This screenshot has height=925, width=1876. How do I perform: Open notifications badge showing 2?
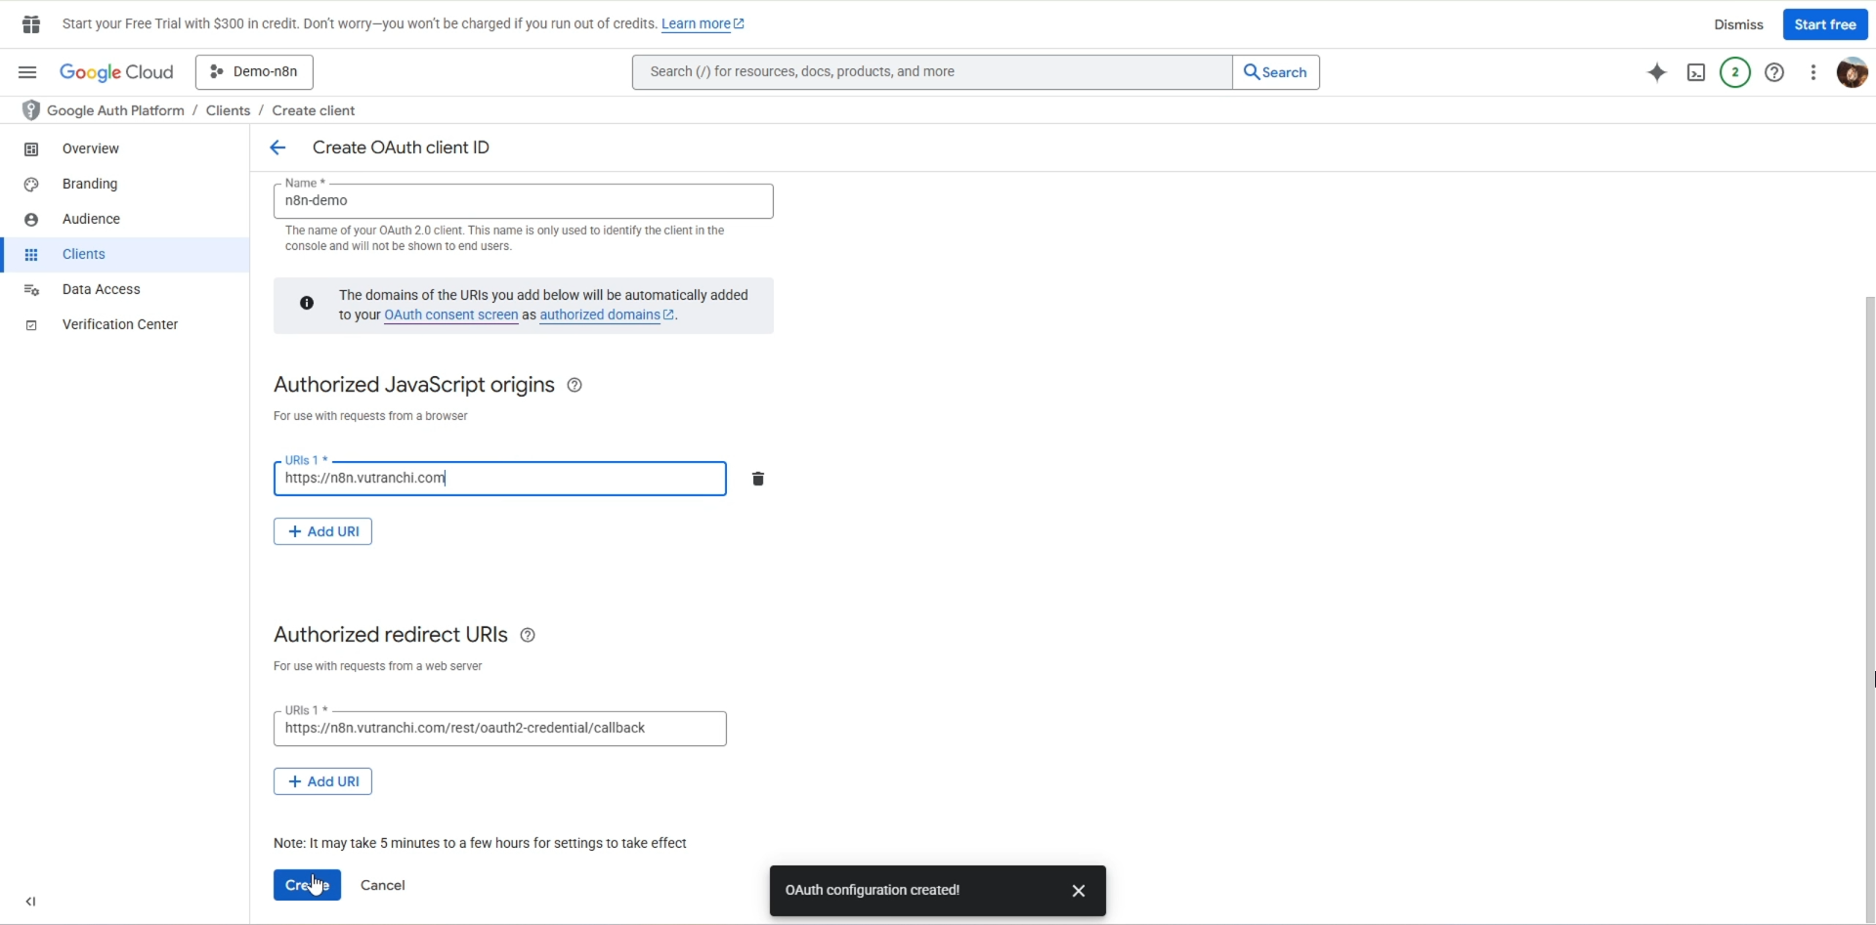[1735, 72]
